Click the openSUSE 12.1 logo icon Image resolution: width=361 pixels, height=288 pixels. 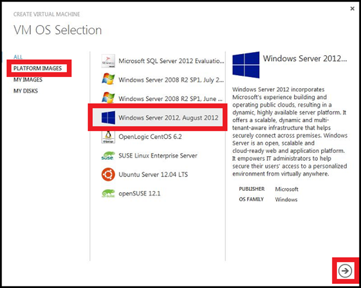pyautogui.click(x=108, y=193)
